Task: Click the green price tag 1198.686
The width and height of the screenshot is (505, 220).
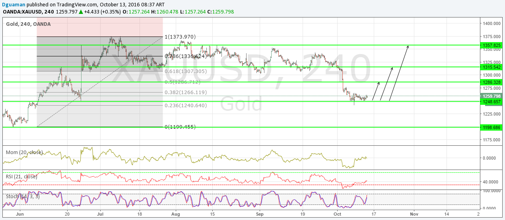Action: click(491, 127)
